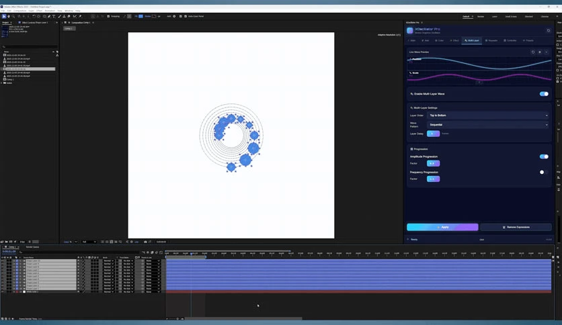This screenshot has width=562, height=325.
Task: Toggle Auto-Open Panel checkbox
Action: 186,16
